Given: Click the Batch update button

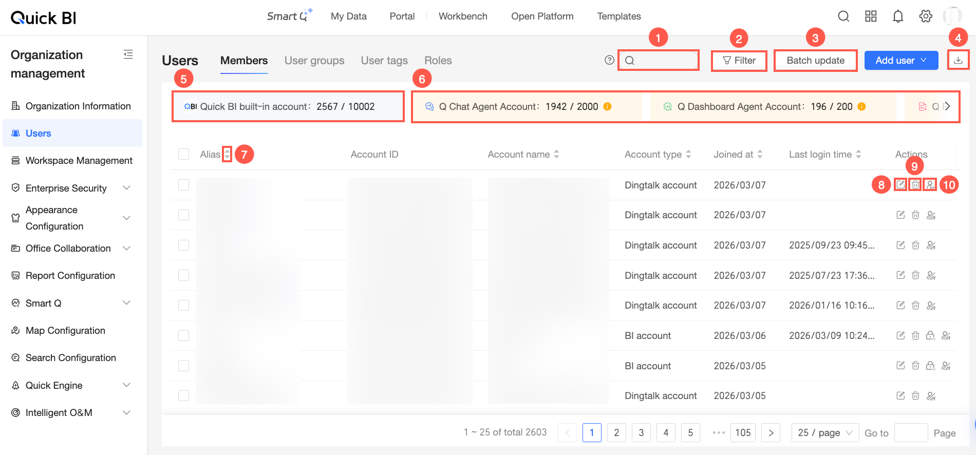Looking at the screenshot, I should click(815, 60).
